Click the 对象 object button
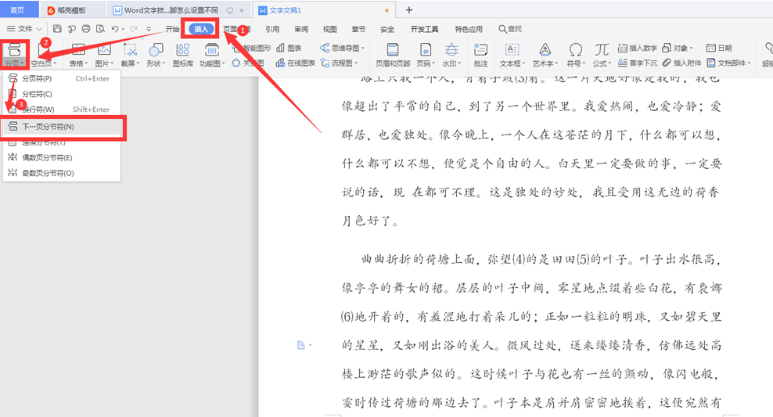This screenshot has width=773, height=417. (x=678, y=48)
